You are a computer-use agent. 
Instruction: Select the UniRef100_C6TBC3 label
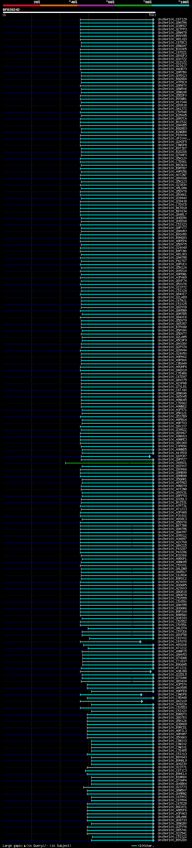coord(172,42)
